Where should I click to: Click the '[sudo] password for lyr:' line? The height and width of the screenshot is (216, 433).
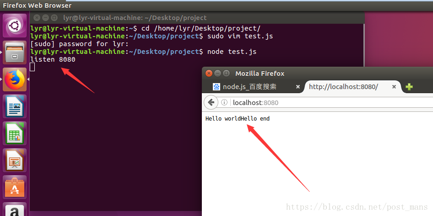click(80, 44)
